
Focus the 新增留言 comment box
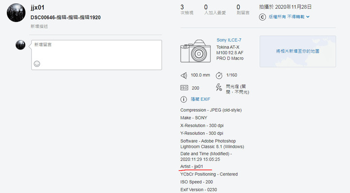tap(96, 55)
